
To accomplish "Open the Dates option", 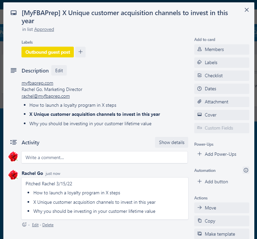I will coord(221,89).
